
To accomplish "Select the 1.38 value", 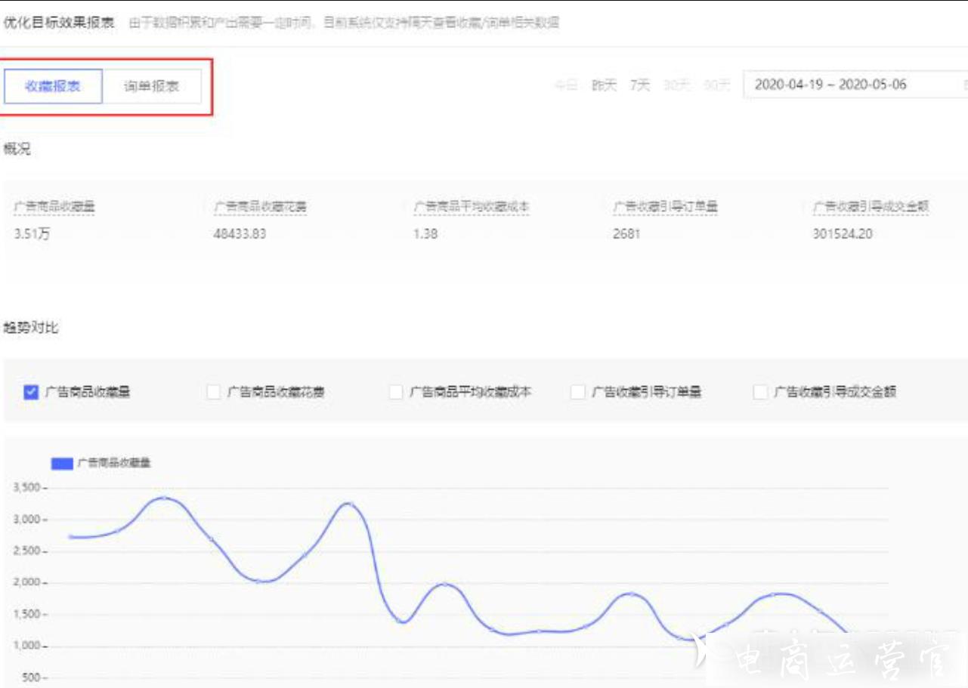I will coord(425,234).
